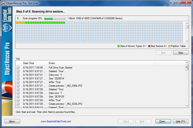Click the Close... button
193x128 pixels.
coord(163,122)
